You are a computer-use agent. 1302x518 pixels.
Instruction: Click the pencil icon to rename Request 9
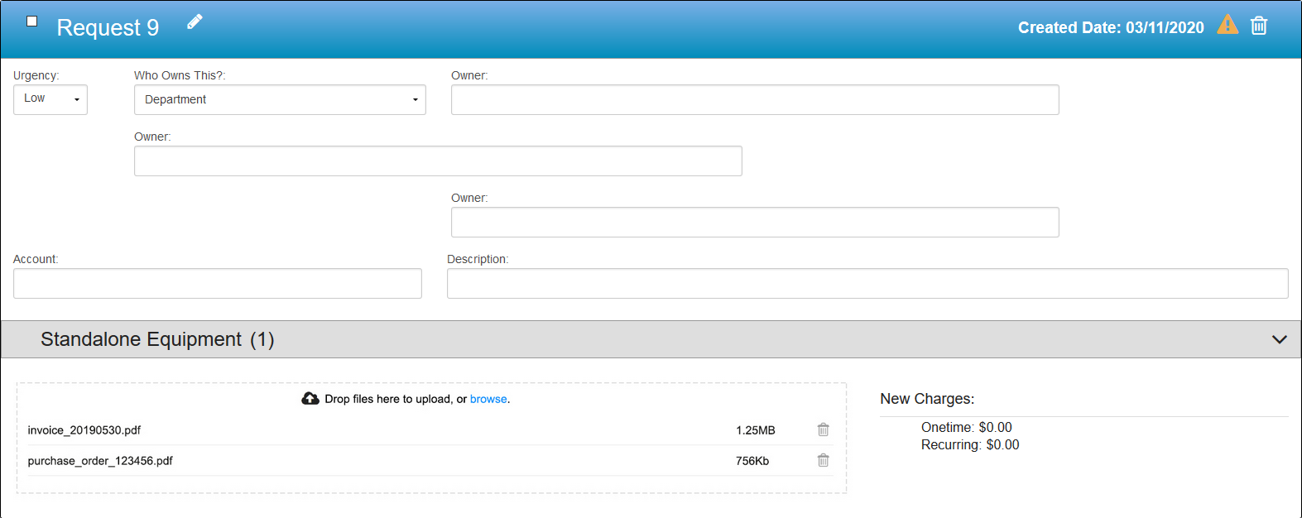pyautogui.click(x=195, y=22)
